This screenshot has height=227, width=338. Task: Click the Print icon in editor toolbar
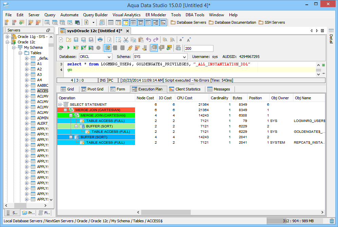click(x=100, y=40)
